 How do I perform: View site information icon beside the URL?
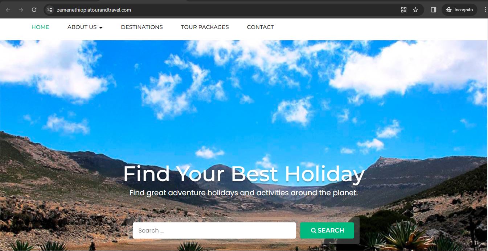50,10
